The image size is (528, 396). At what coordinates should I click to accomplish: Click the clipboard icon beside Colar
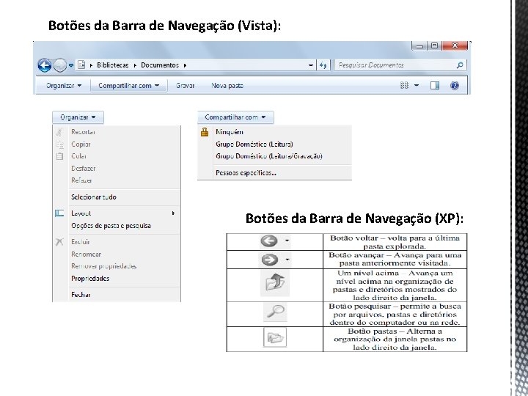59,156
